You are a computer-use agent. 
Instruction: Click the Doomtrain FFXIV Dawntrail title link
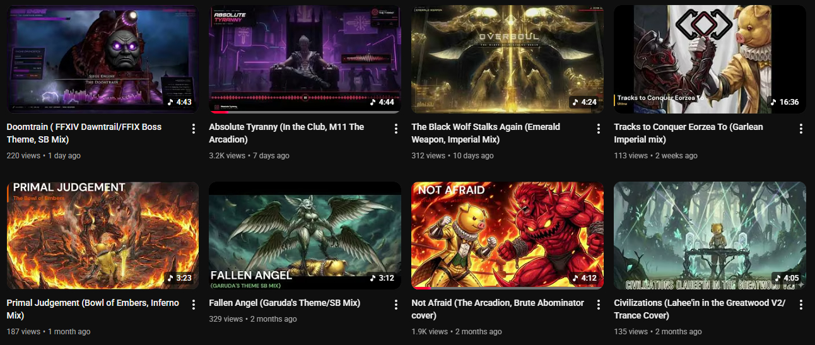point(84,133)
